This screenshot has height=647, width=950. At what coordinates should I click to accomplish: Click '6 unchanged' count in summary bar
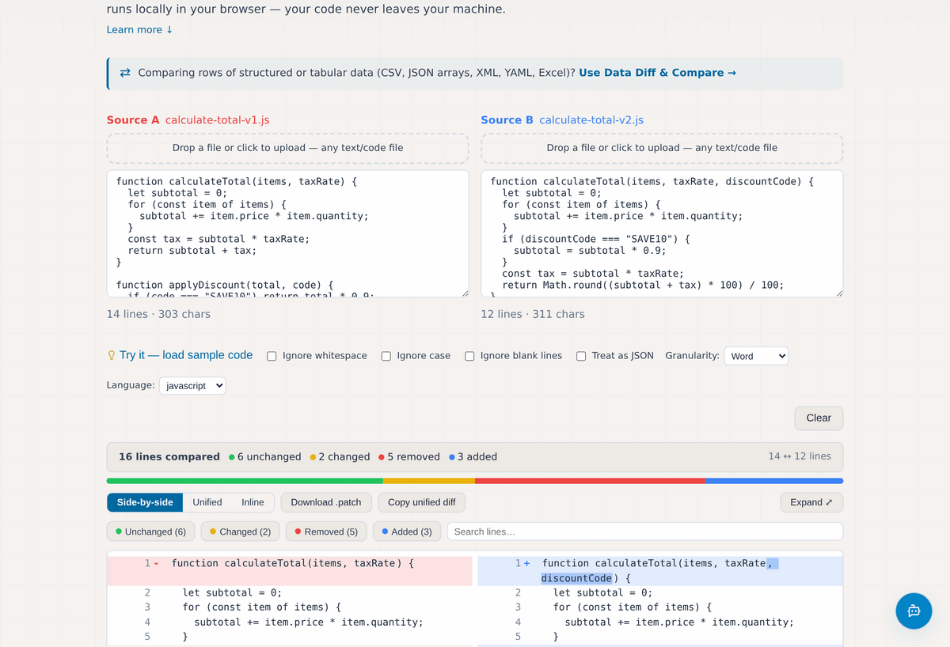click(x=264, y=456)
